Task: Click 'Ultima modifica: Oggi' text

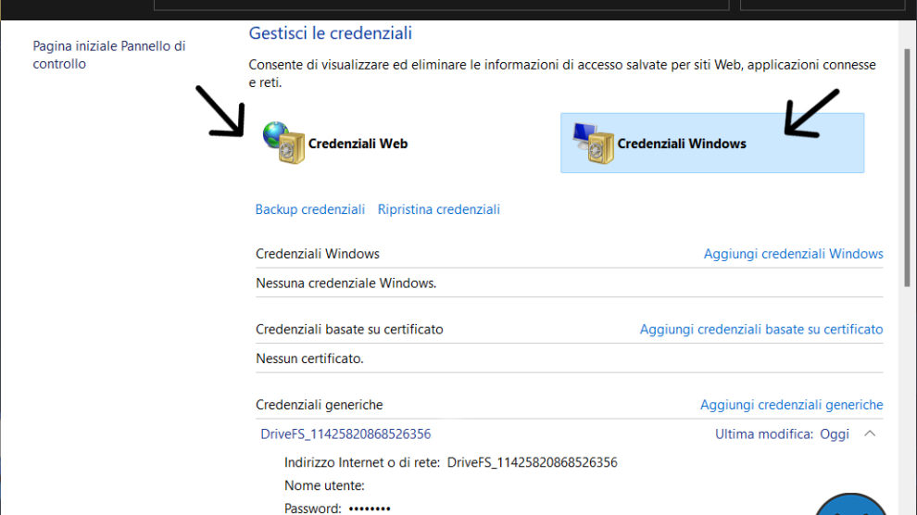Action: tap(782, 433)
